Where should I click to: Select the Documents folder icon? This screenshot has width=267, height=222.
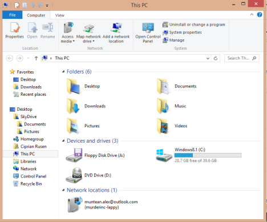pos(163,86)
